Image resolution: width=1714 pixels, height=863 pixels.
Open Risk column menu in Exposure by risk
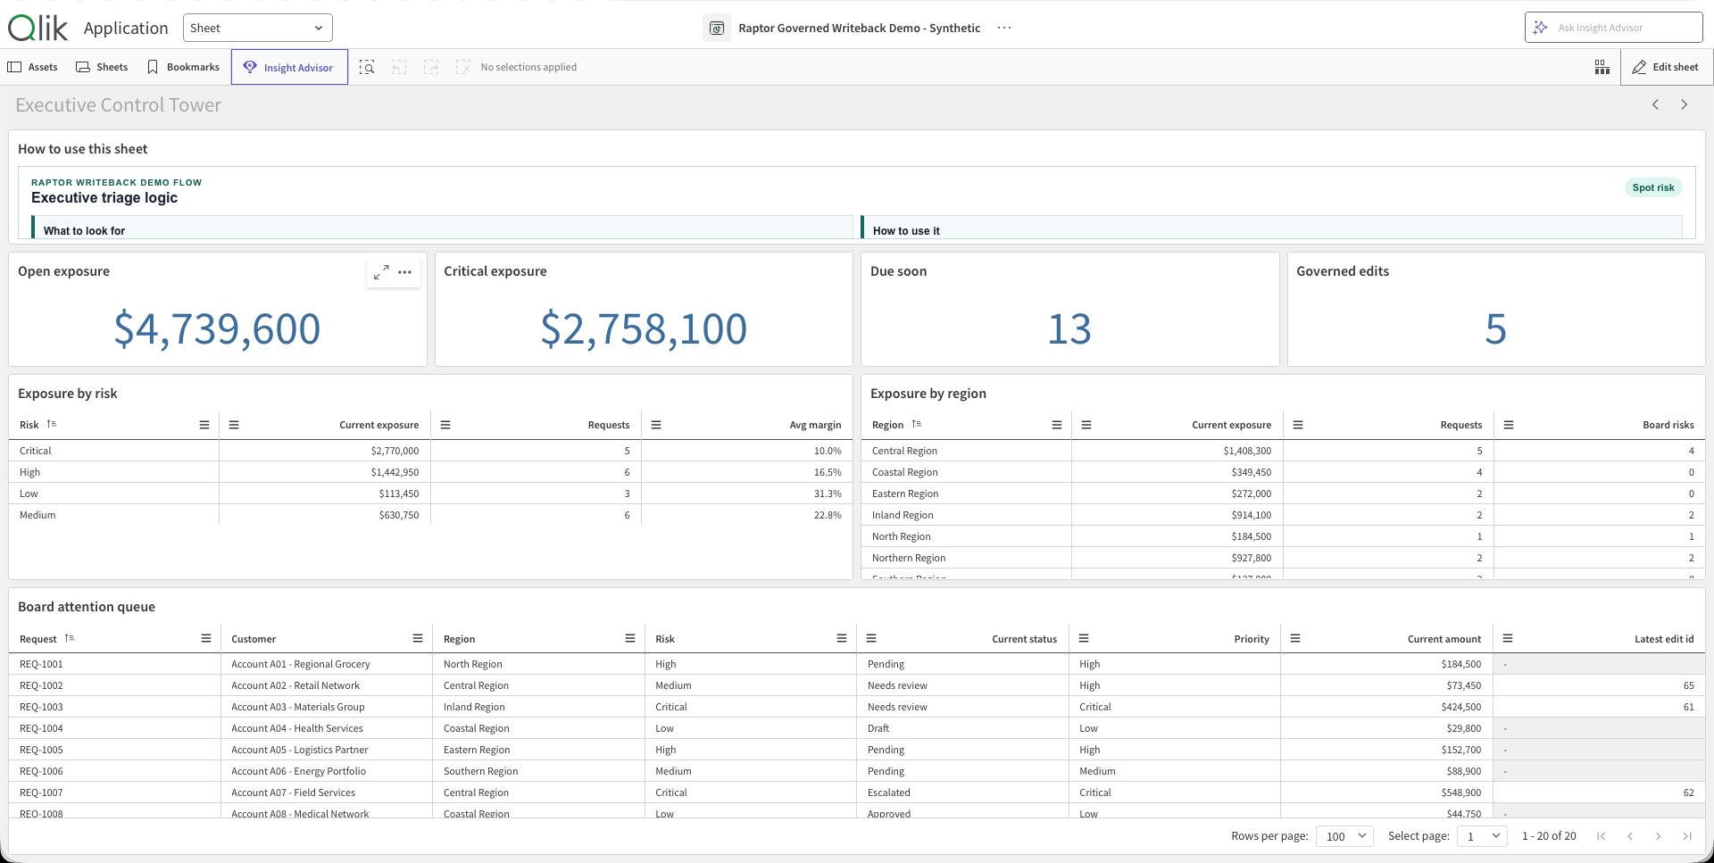(204, 425)
